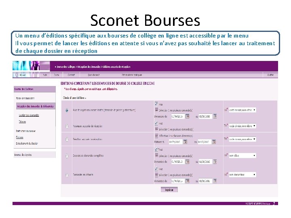Expand the Bourse des collèges sidebar header
291x218 pixels.
pos(35,89)
